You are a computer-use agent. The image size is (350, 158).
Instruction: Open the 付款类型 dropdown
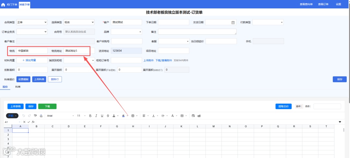(268, 22)
